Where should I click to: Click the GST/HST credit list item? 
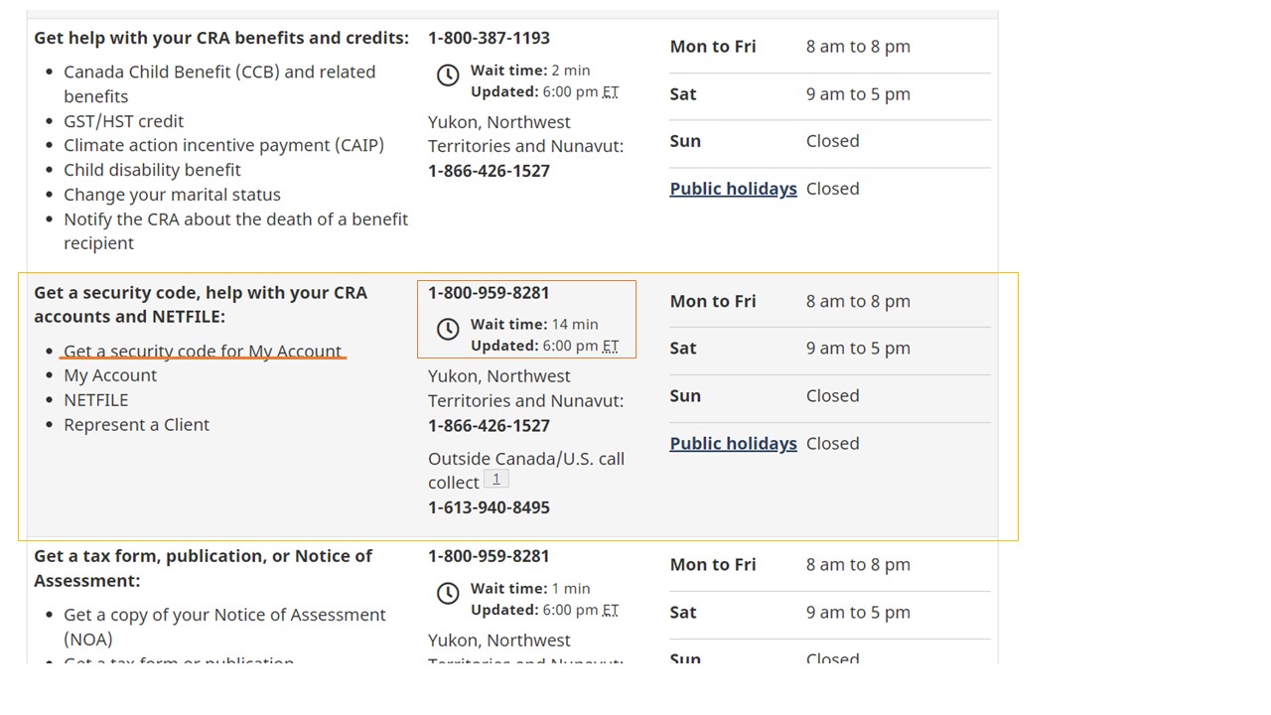click(x=124, y=121)
